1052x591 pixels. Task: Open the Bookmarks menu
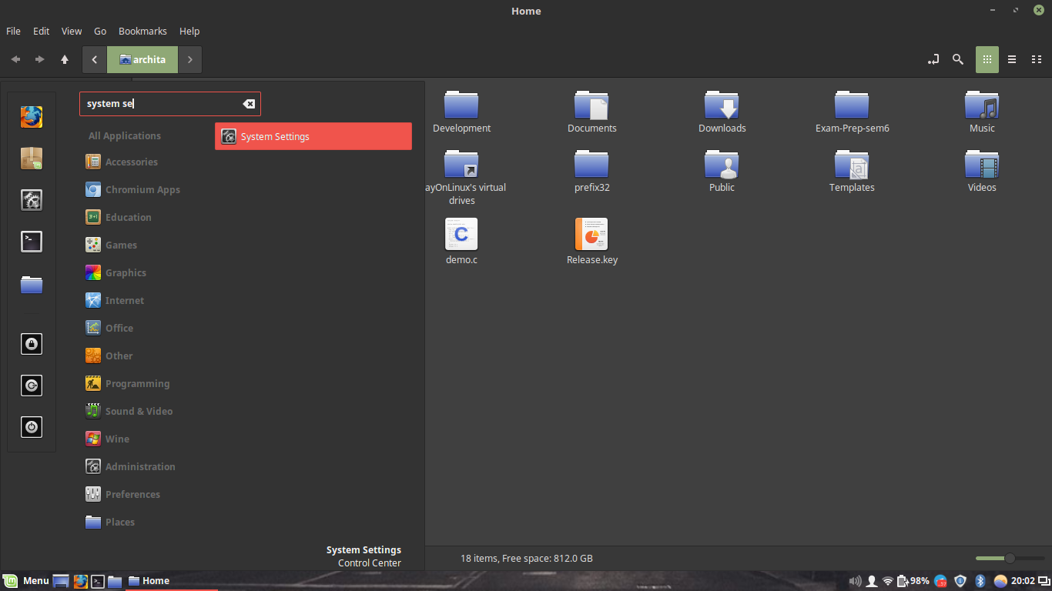click(x=142, y=31)
